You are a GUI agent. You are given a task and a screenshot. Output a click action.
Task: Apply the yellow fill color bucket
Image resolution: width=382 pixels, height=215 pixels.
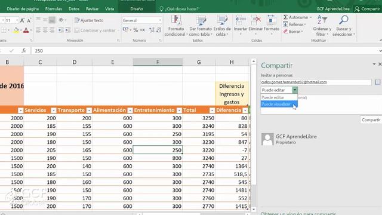click(16, 30)
